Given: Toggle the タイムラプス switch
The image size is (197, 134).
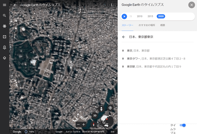Looking at the screenshot, I should [183, 125].
